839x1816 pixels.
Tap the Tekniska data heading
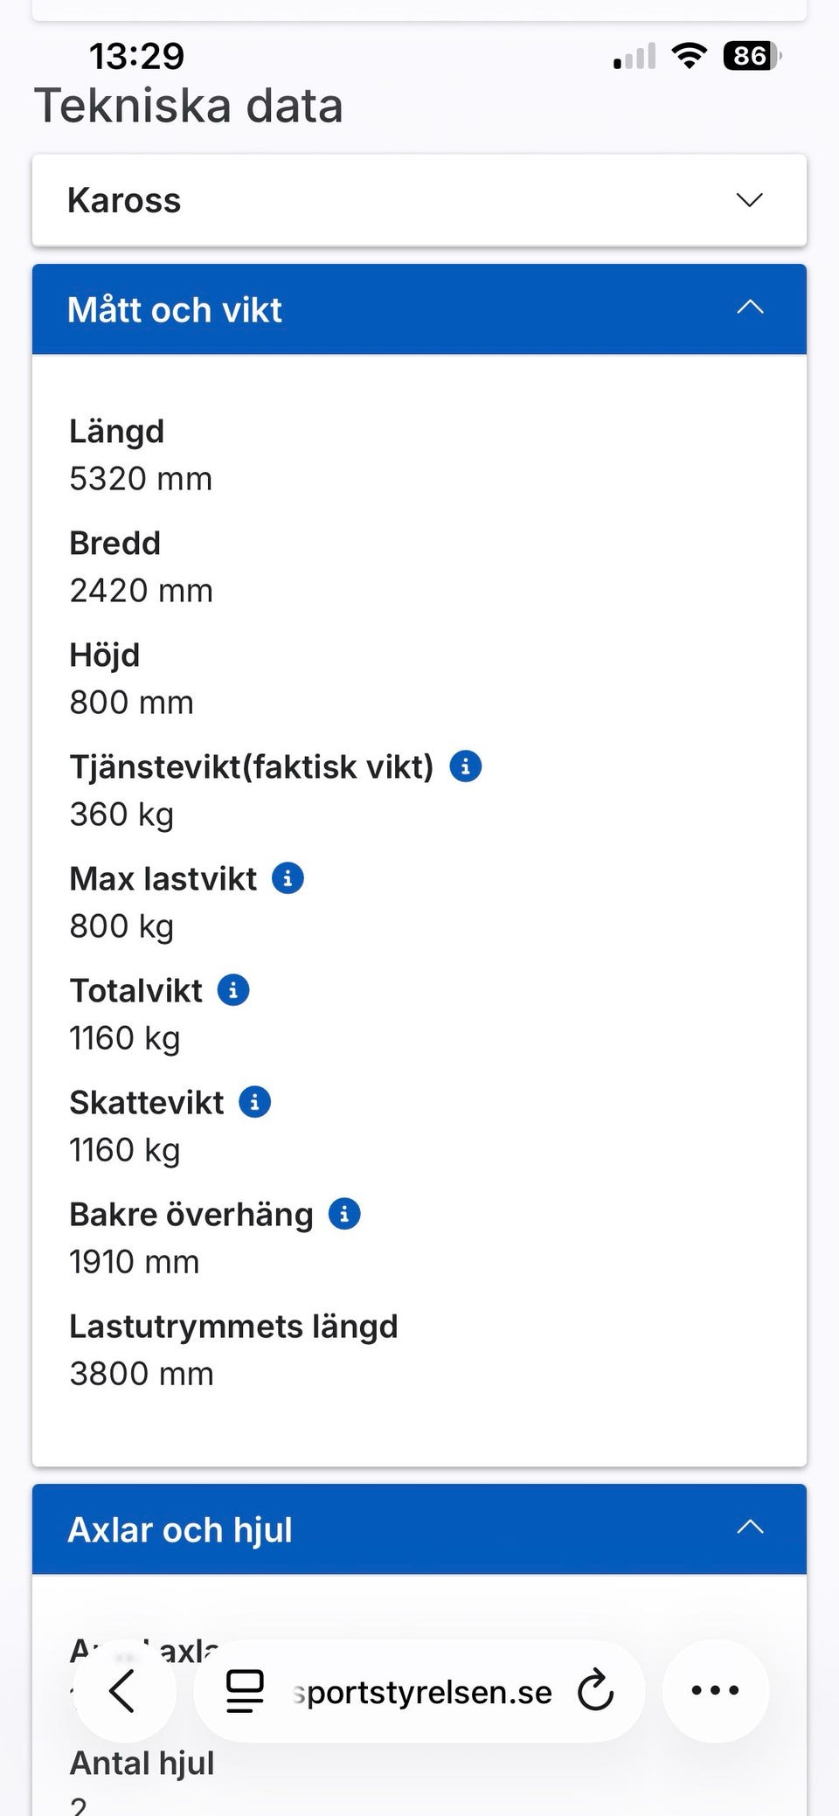[x=188, y=106]
